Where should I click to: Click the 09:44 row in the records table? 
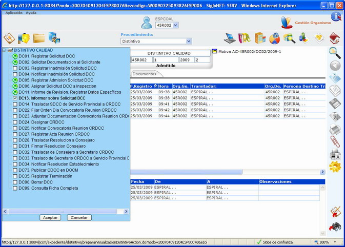click(x=228, y=116)
